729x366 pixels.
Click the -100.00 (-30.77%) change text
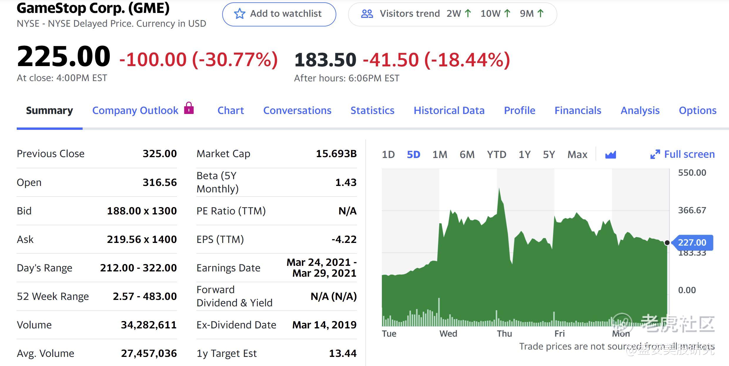[198, 60]
